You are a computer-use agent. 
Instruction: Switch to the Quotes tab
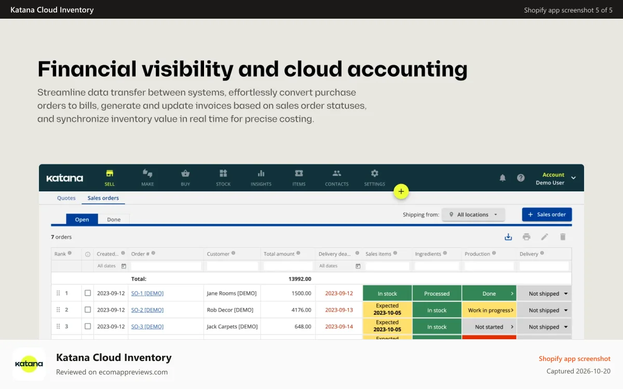(66, 198)
